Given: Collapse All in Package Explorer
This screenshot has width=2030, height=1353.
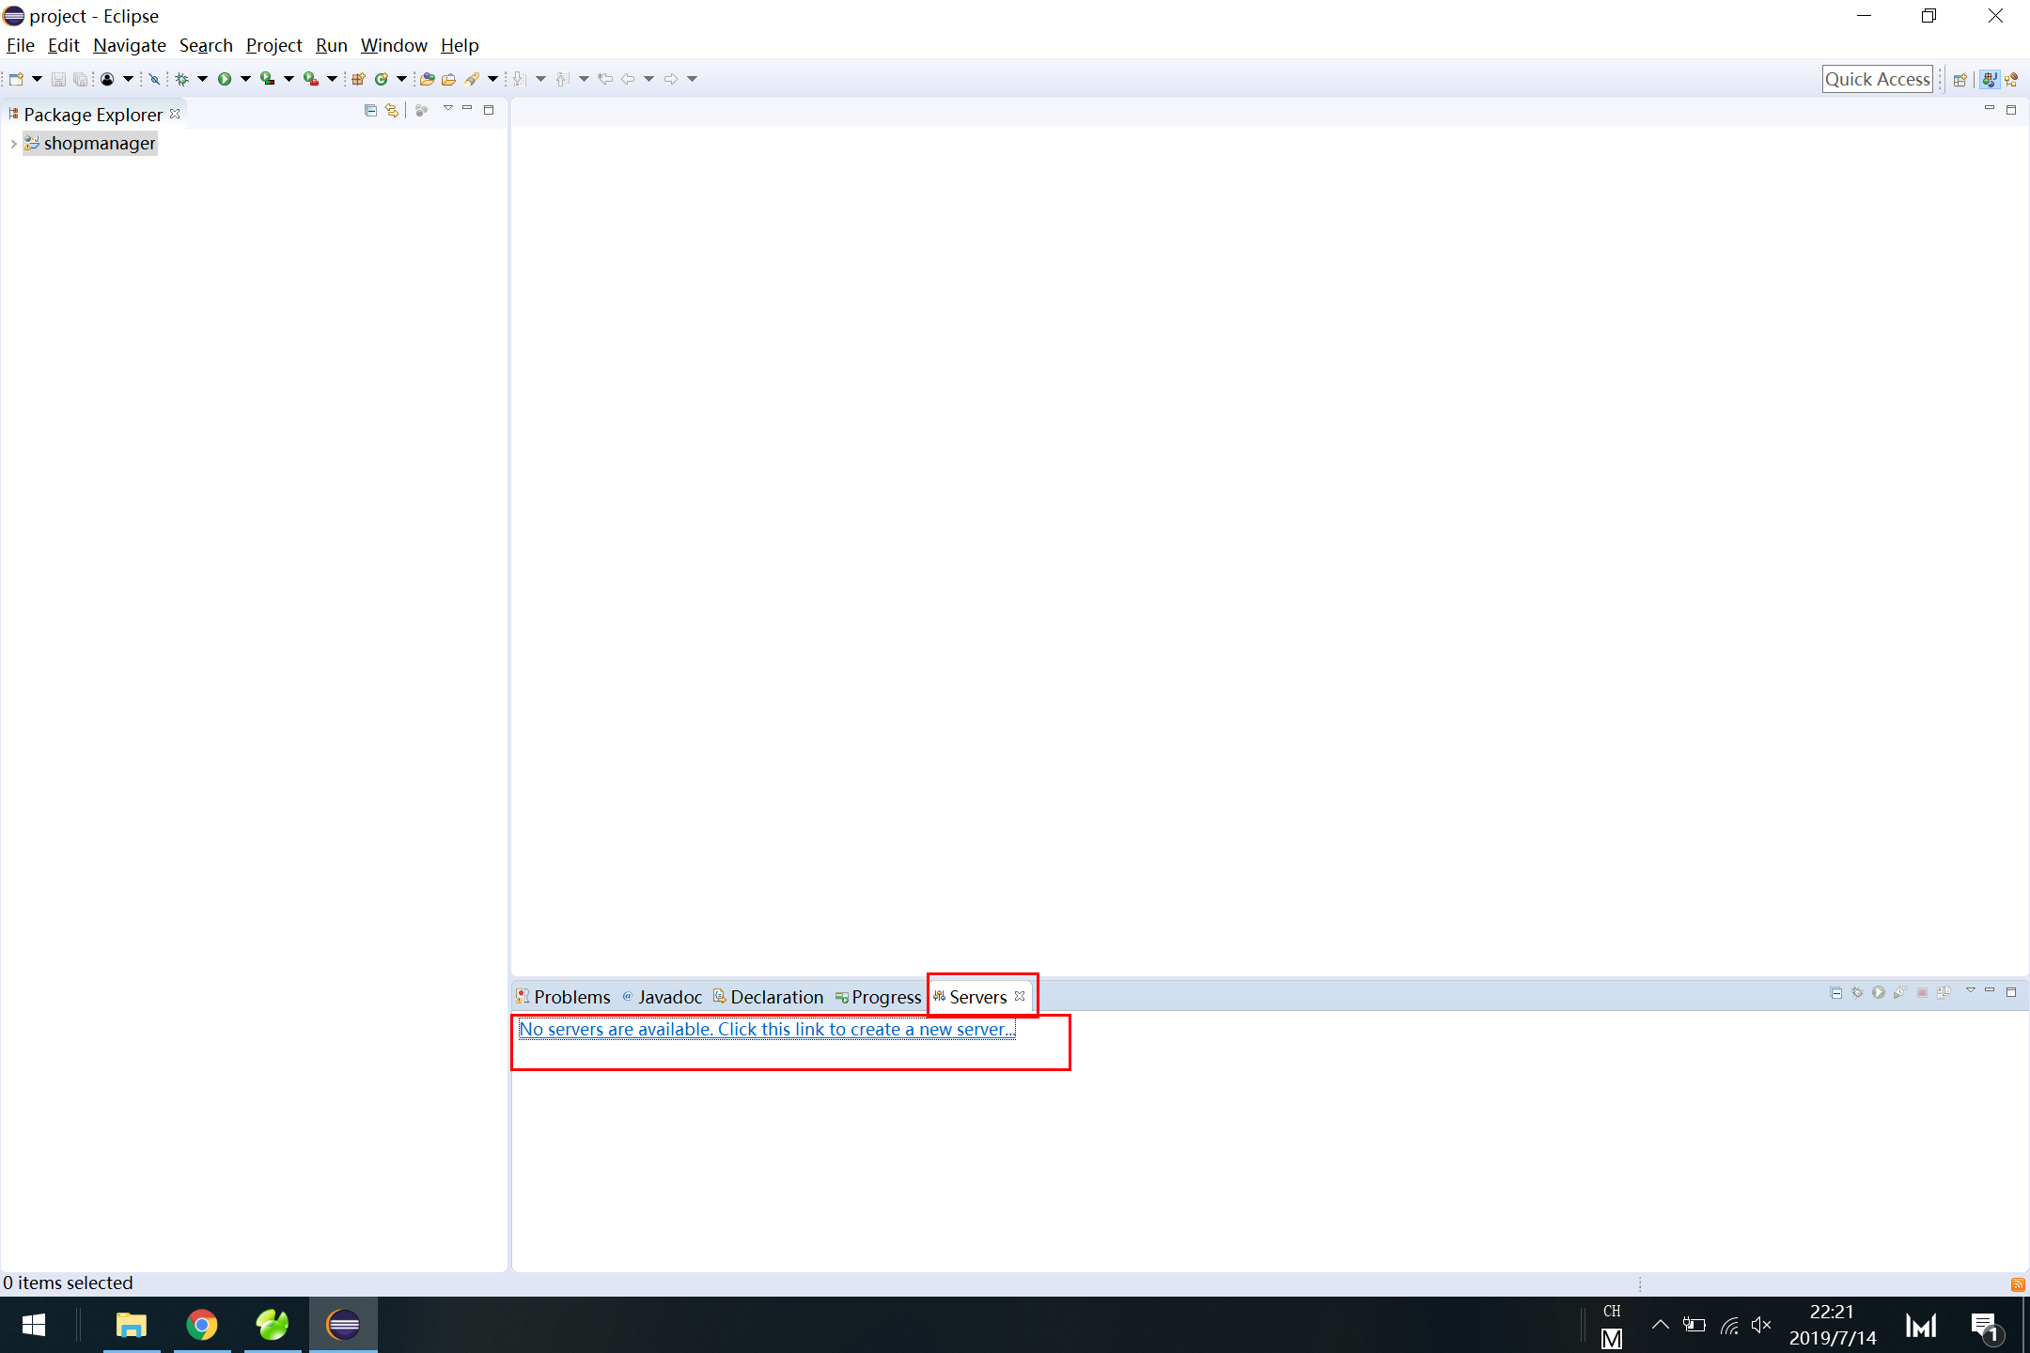Looking at the screenshot, I should [x=370, y=110].
